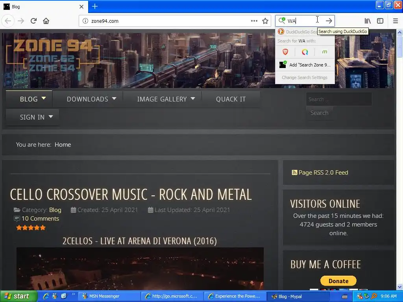This screenshot has width=403, height=302.
Task: Add the Search Zone 94 engine
Action: click(x=305, y=65)
